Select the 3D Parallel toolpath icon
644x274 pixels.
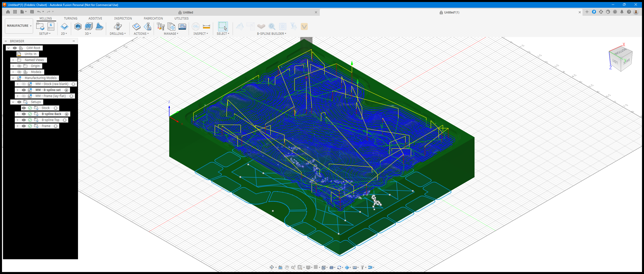coord(89,26)
